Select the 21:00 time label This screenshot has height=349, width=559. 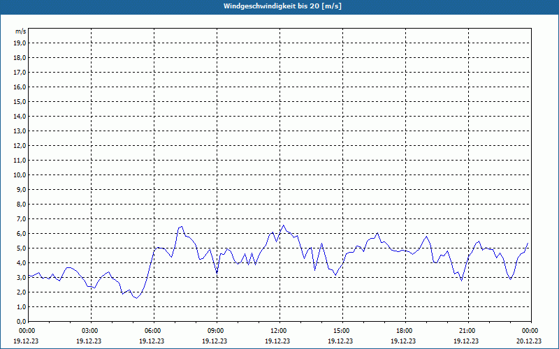tap(467, 331)
